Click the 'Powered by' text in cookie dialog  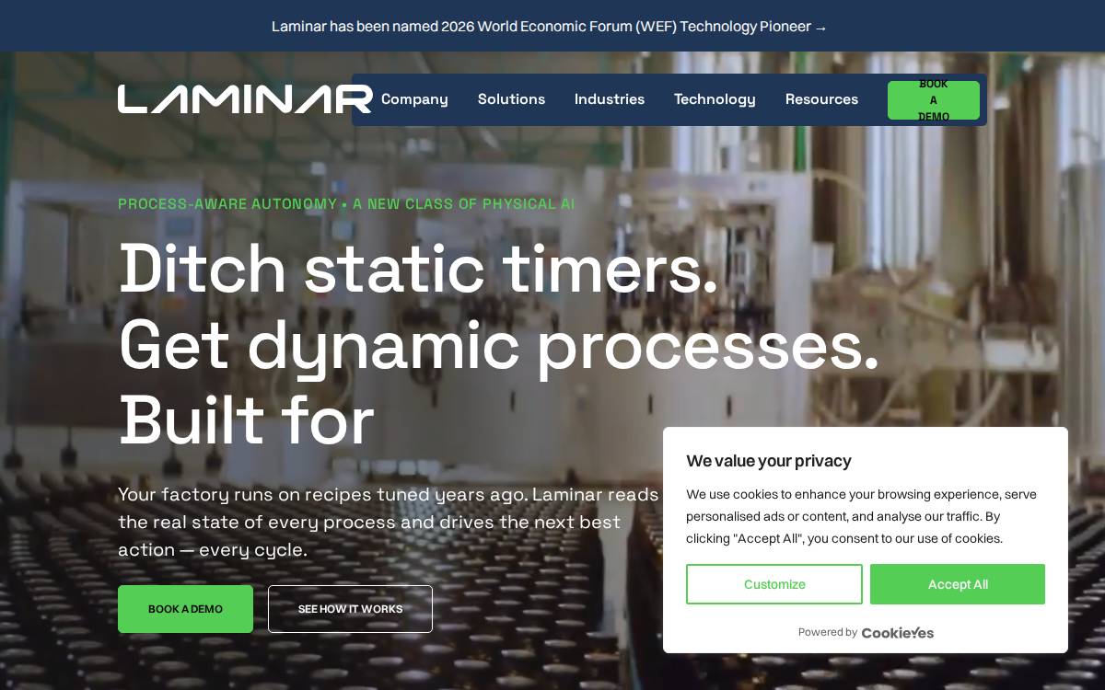(828, 632)
